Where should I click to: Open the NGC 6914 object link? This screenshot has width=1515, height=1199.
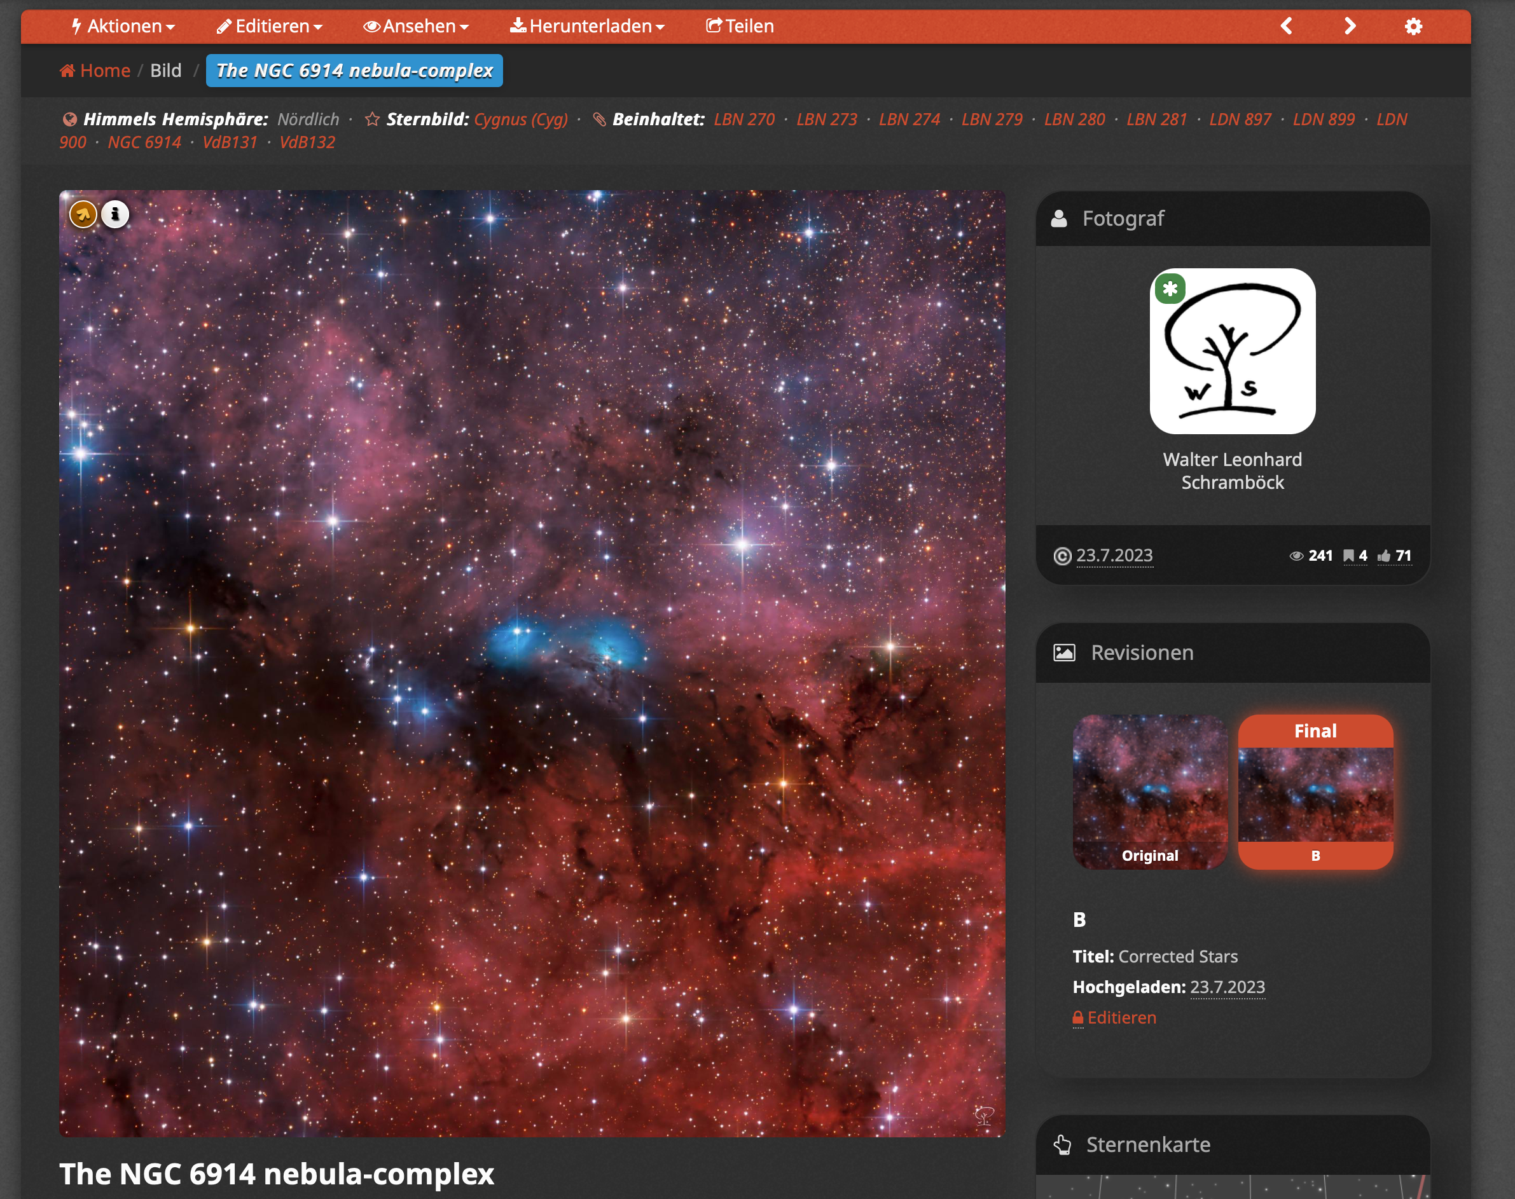coord(144,142)
